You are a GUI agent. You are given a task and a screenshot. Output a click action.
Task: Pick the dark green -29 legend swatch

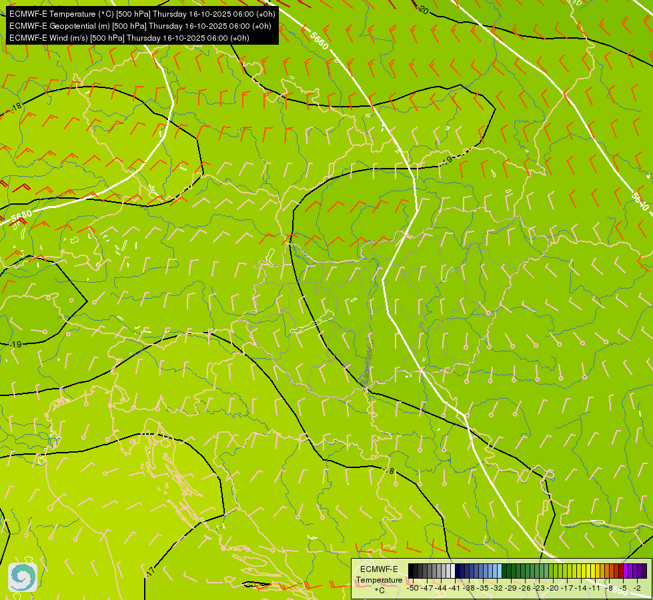[x=507, y=571]
